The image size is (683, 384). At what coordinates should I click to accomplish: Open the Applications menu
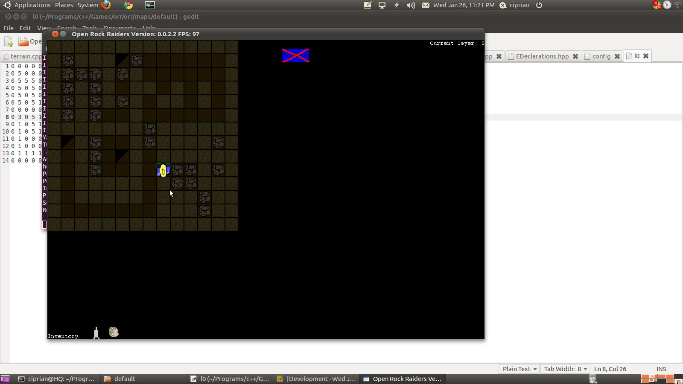32,5
